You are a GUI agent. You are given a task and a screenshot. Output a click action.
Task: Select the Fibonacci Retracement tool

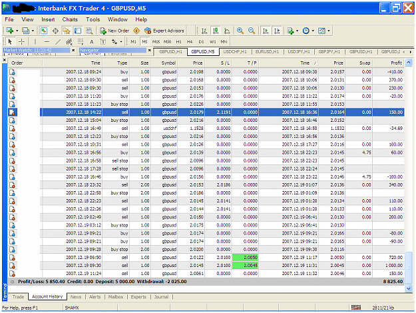(x=81, y=42)
